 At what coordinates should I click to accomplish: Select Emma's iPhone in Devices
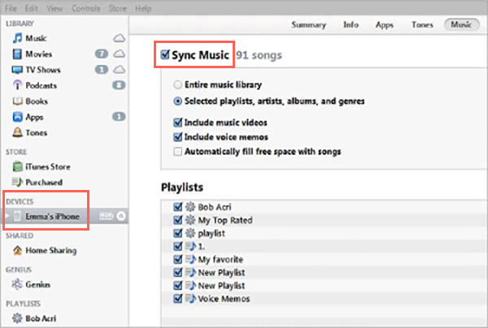click(65, 216)
